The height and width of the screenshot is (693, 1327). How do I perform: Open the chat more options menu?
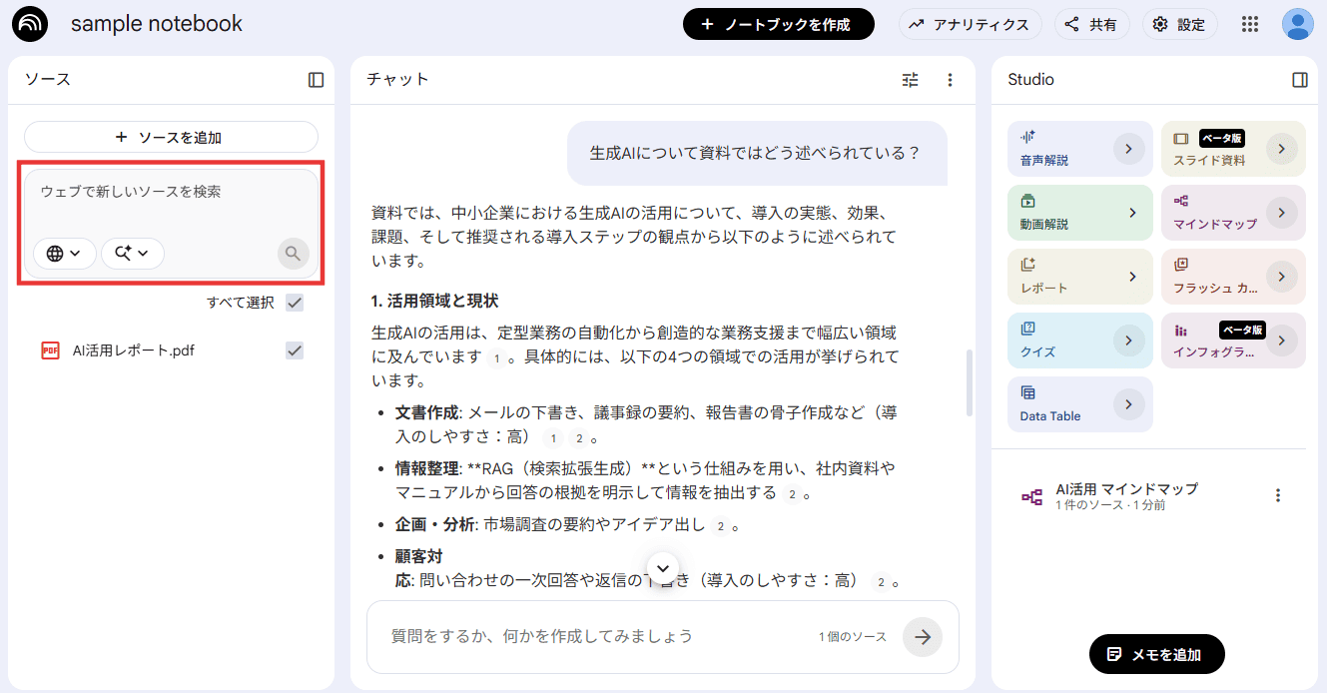(950, 80)
